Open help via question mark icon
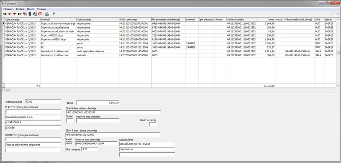This screenshot has width=341, height=163. 54,14
